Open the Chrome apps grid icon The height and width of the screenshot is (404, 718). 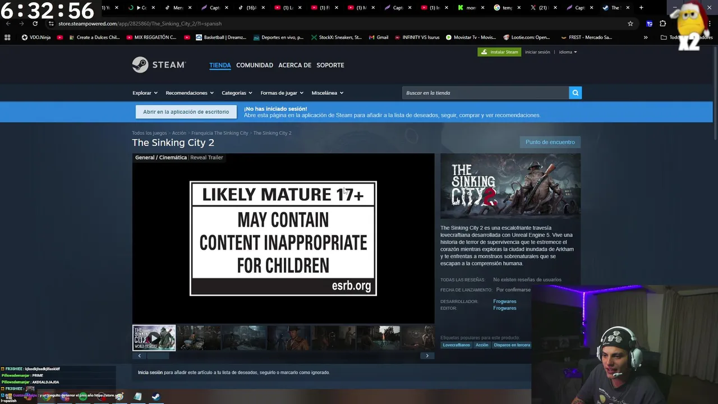coord(7,37)
